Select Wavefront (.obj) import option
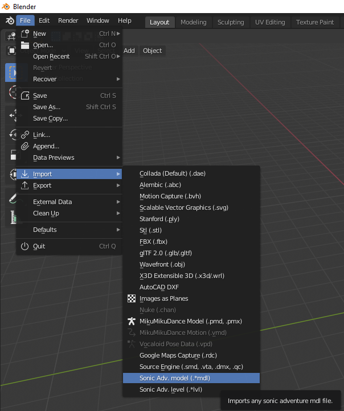The width and height of the screenshot is (344, 411). click(191, 264)
